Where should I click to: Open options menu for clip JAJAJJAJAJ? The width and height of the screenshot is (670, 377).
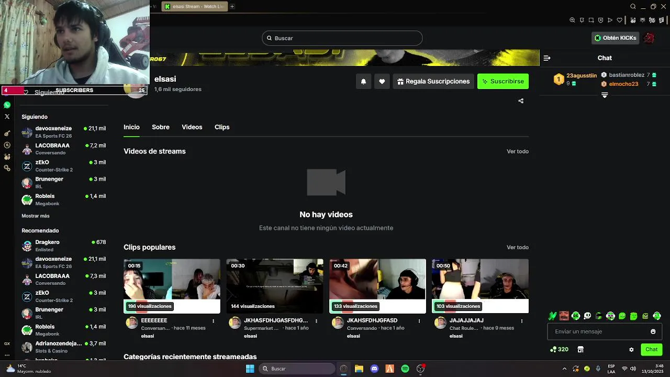pyautogui.click(x=521, y=321)
